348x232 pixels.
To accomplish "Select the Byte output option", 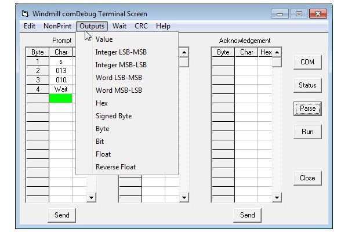I will pos(127,129).
